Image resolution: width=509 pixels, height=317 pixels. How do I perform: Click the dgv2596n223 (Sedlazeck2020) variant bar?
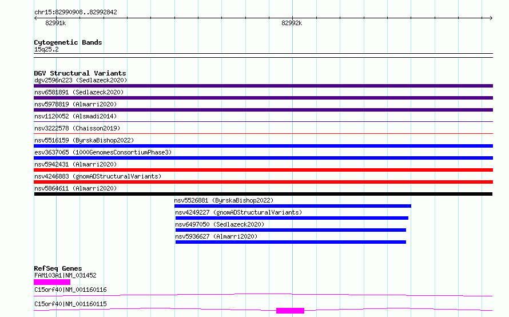[263, 86]
